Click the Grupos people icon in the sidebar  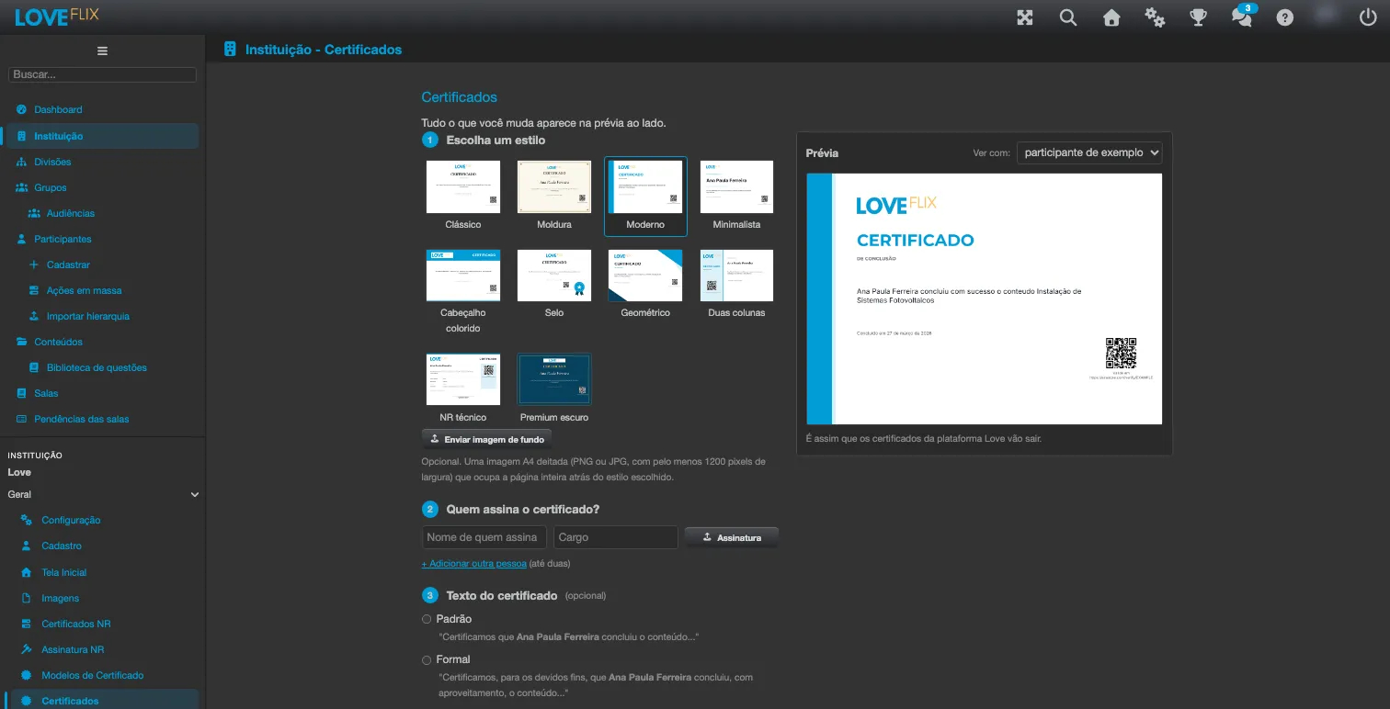[22, 187]
